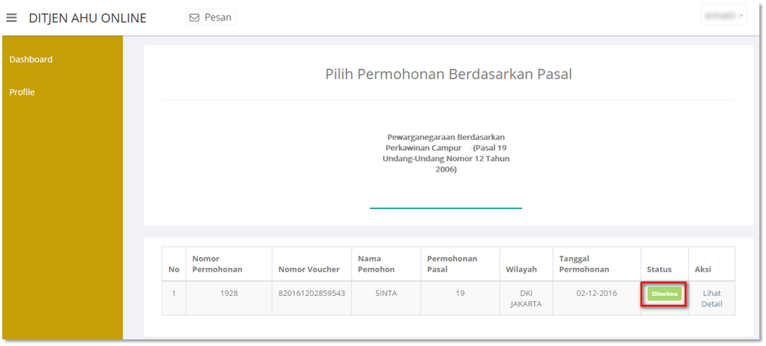Click the applicant name SINTA
The image size is (766, 346).
point(386,293)
